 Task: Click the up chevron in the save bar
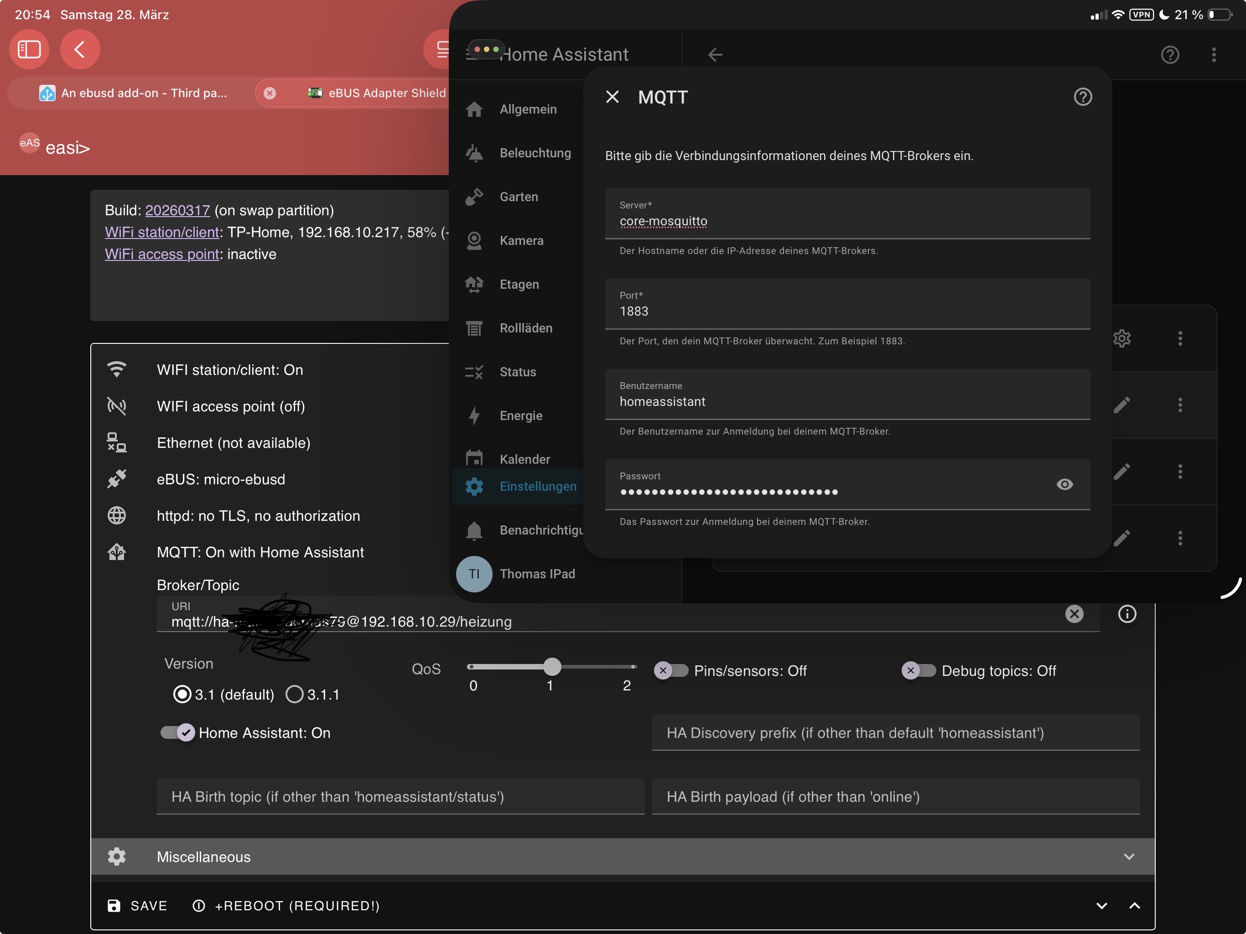tap(1134, 905)
